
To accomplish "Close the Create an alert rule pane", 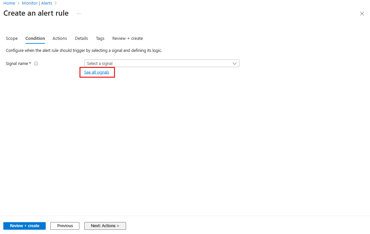I will 362,14.
